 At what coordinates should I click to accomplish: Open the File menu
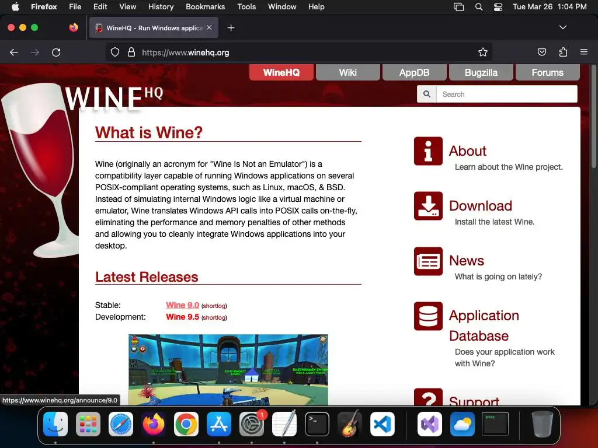75,6
